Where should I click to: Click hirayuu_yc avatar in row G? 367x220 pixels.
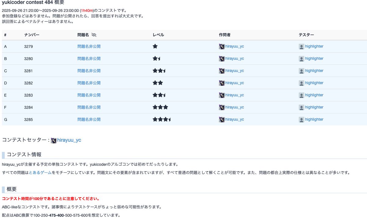pyautogui.click(x=222, y=120)
